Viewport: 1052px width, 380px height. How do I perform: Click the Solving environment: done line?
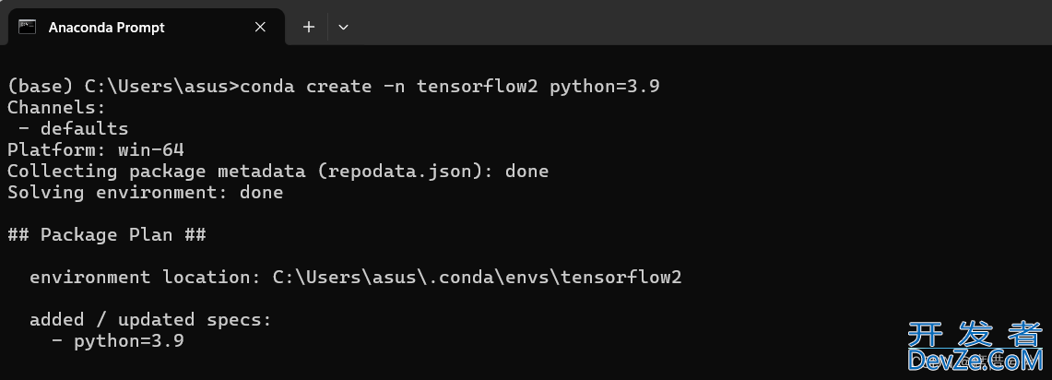(x=145, y=193)
